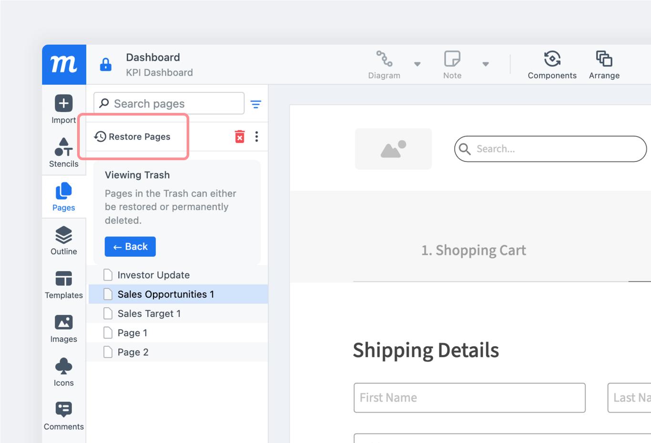
Task: Select the Pages sidebar tab
Action: 64,197
